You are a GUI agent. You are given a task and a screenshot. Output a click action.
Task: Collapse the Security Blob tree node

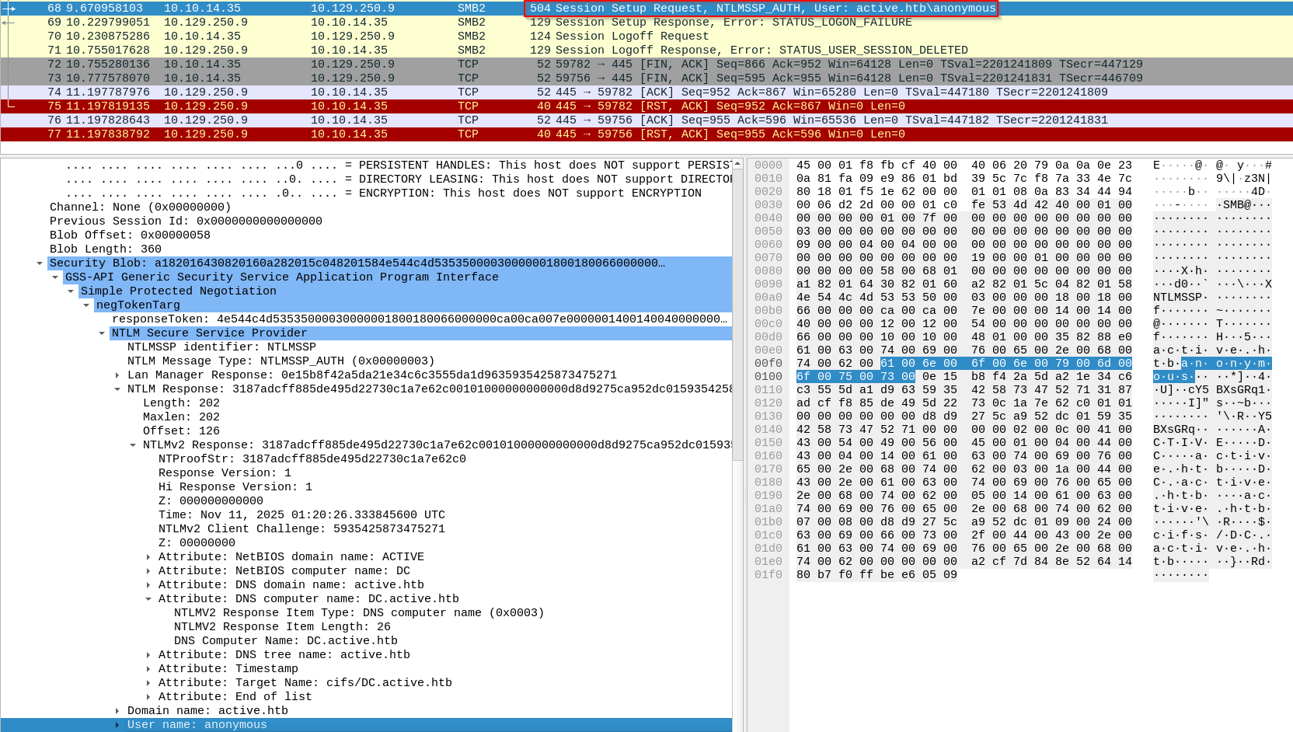click(40, 263)
